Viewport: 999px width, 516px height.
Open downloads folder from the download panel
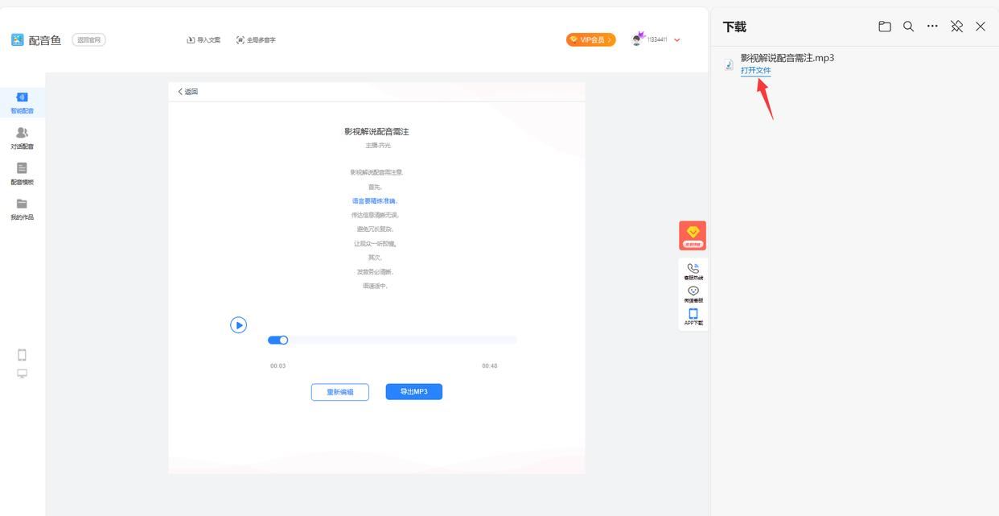point(885,27)
